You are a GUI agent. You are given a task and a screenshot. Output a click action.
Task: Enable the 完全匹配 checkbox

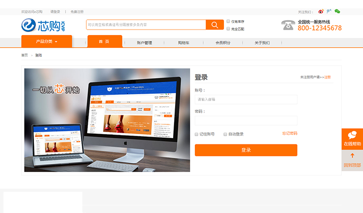pyautogui.click(x=228, y=29)
